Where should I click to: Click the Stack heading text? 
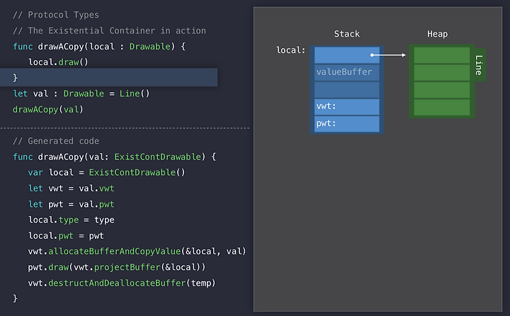pyautogui.click(x=347, y=34)
